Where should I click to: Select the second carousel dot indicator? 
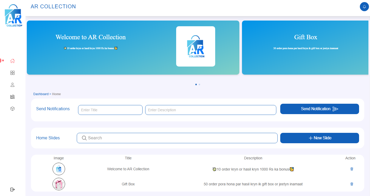(x=199, y=84)
